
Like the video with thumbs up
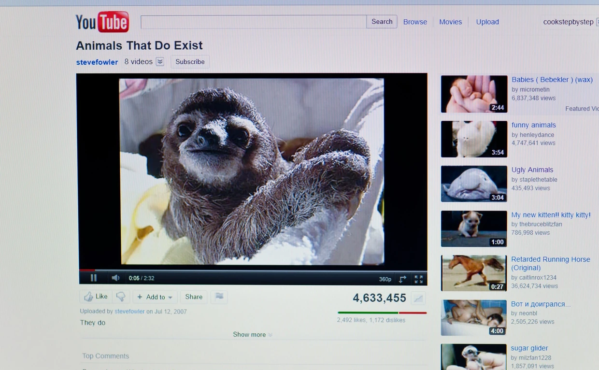coord(96,297)
